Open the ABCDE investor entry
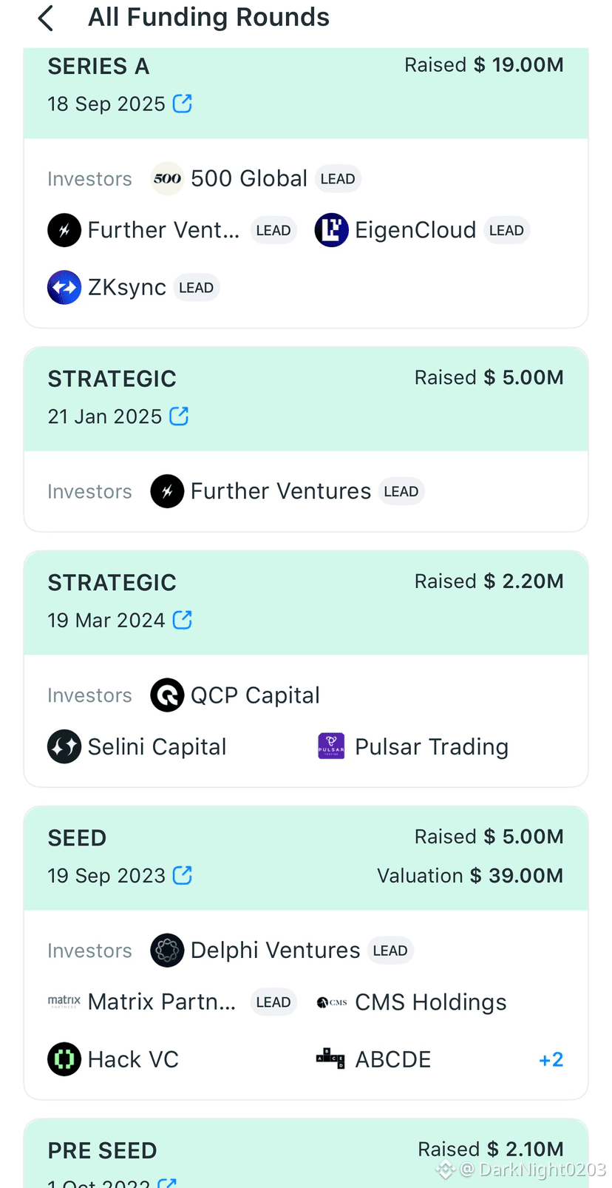Screen dimensions: 612x1188 (393, 1059)
